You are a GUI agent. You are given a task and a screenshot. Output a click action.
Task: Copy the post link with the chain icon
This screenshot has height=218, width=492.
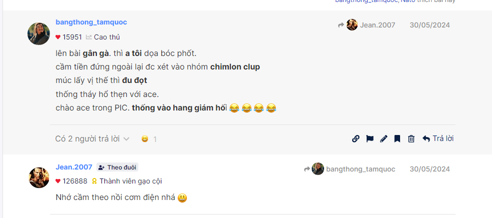[356, 139]
